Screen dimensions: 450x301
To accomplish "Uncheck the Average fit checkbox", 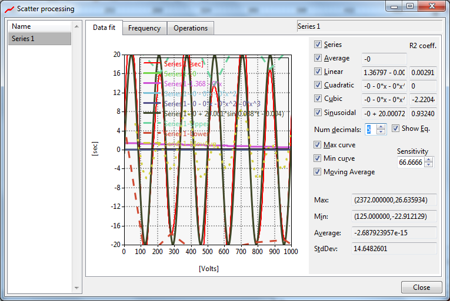I will click(318, 58).
